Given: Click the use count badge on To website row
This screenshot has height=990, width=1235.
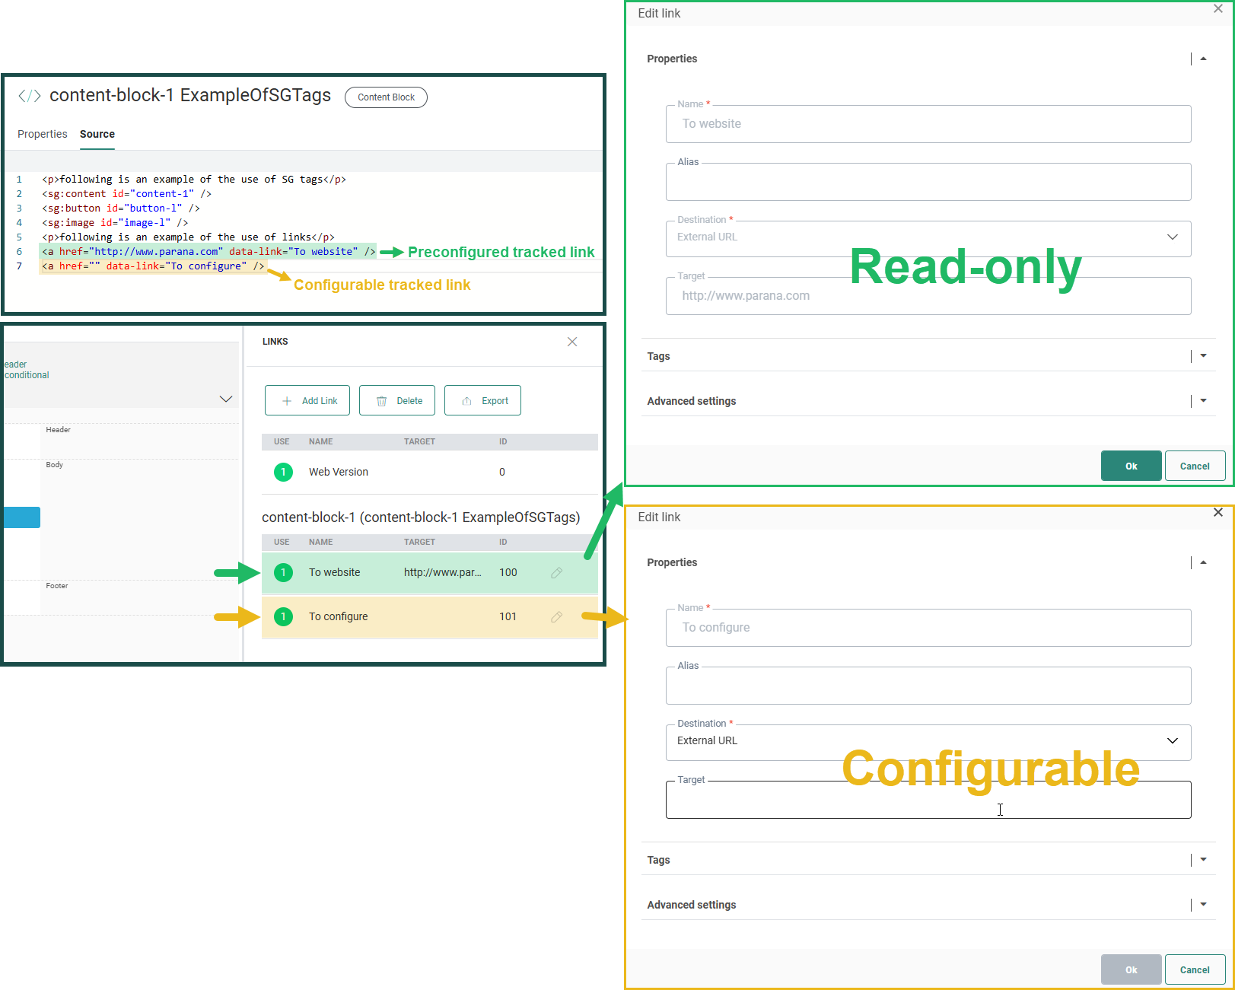Looking at the screenshot, I should click(x=283, y=573).
